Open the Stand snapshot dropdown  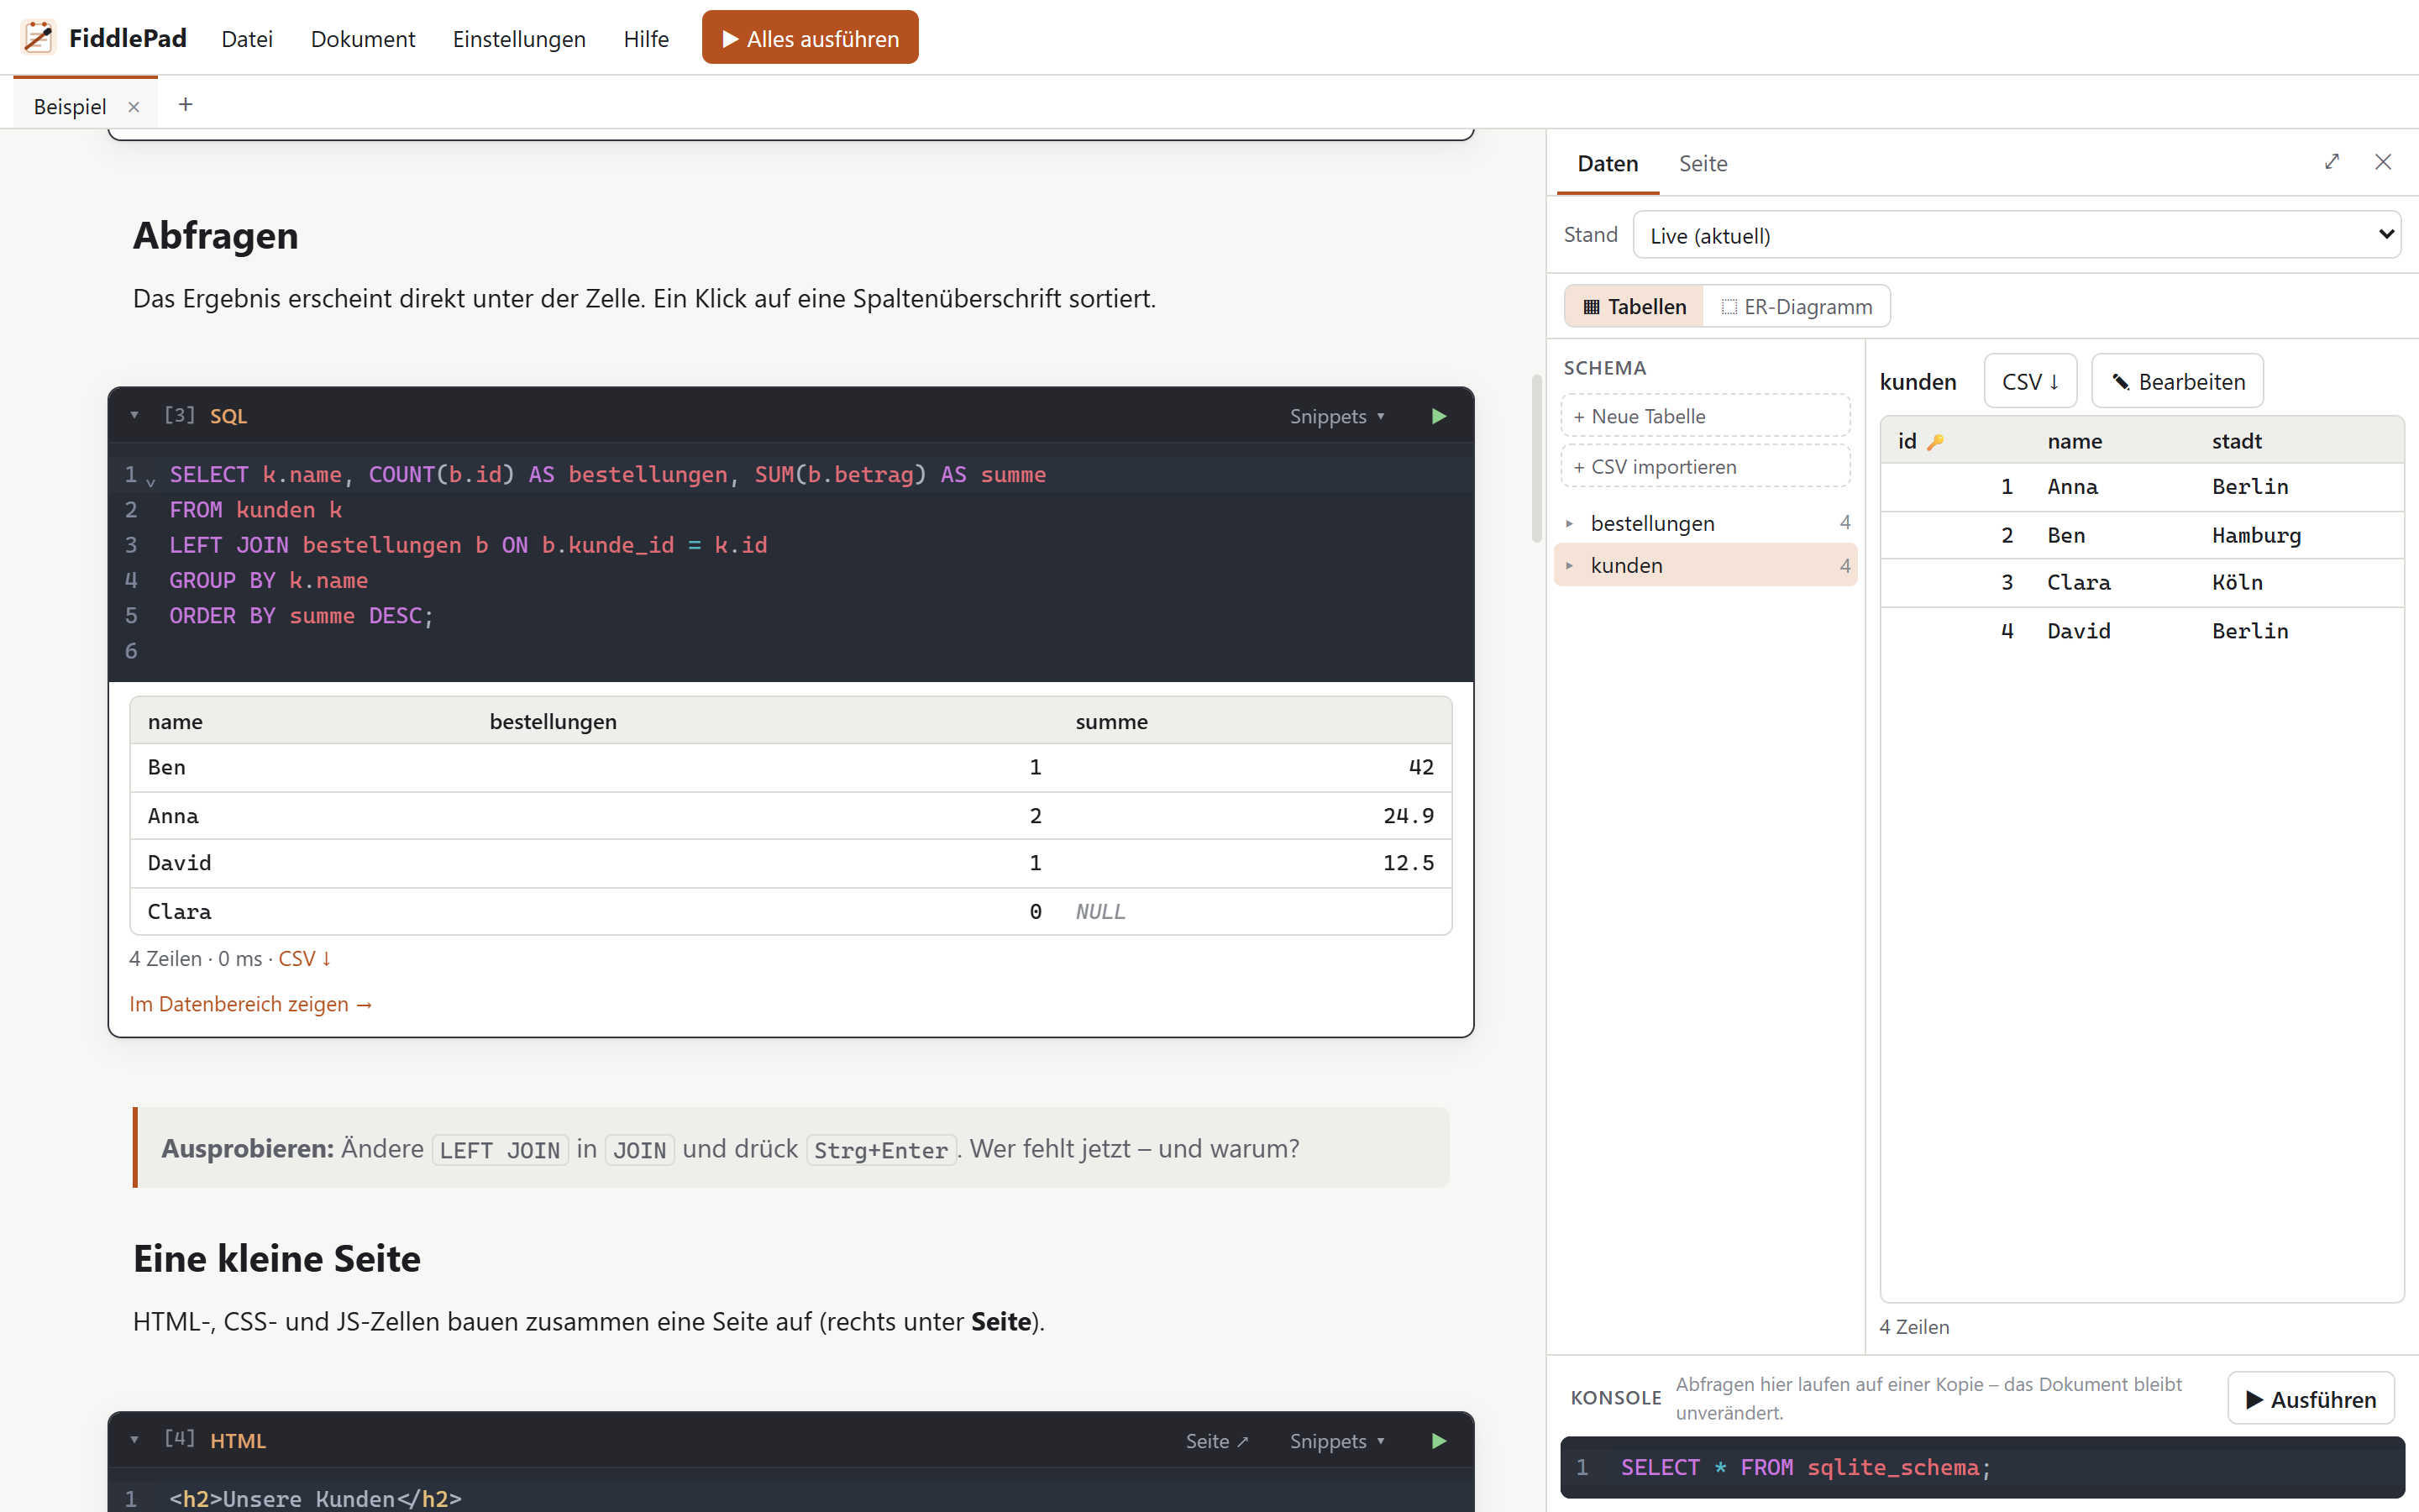pos(2016,235)
